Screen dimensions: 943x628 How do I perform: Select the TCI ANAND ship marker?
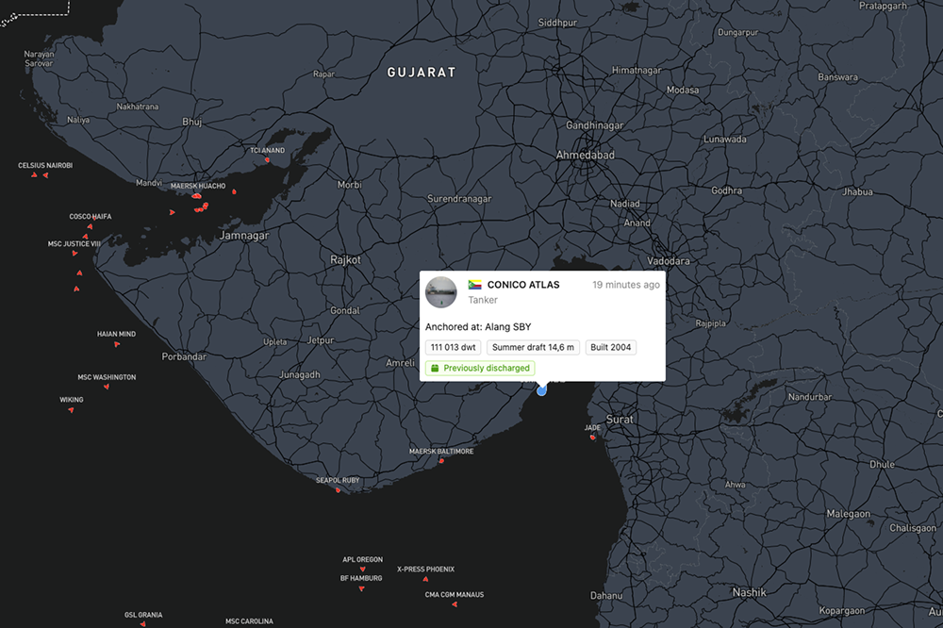tap(268, 159)
